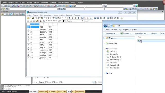Click copy icon next to scissors in table editor
Viewport: 165px width, 93px height.
click(x=56, y=18)
